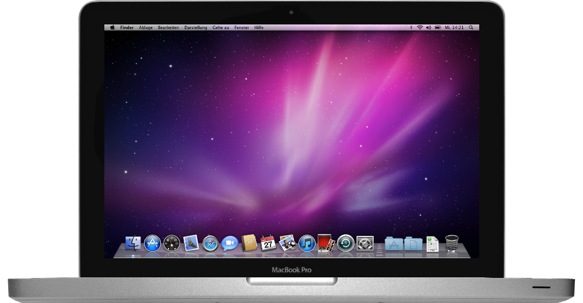The width and height of the screenshot is (583, 303).
Task: Open Finder from the Dock
Action: pos(133,243)
